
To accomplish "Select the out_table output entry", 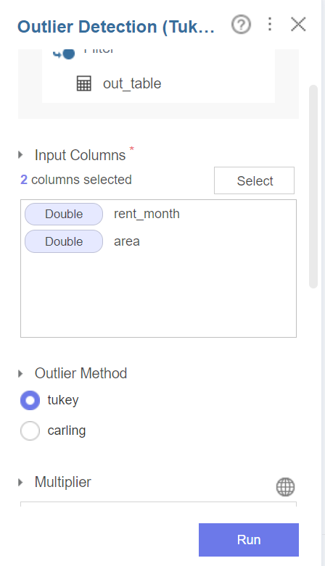I will pyautogui.click(x=132, y=84).
